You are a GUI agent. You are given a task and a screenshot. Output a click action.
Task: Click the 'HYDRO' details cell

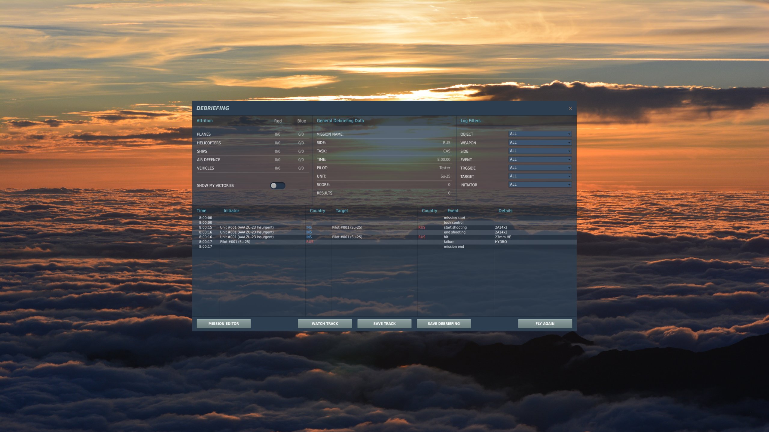(501, 242)
